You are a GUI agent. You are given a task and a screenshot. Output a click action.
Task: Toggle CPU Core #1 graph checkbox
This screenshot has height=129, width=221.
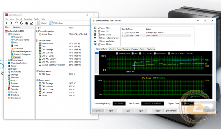click(140, 53)
